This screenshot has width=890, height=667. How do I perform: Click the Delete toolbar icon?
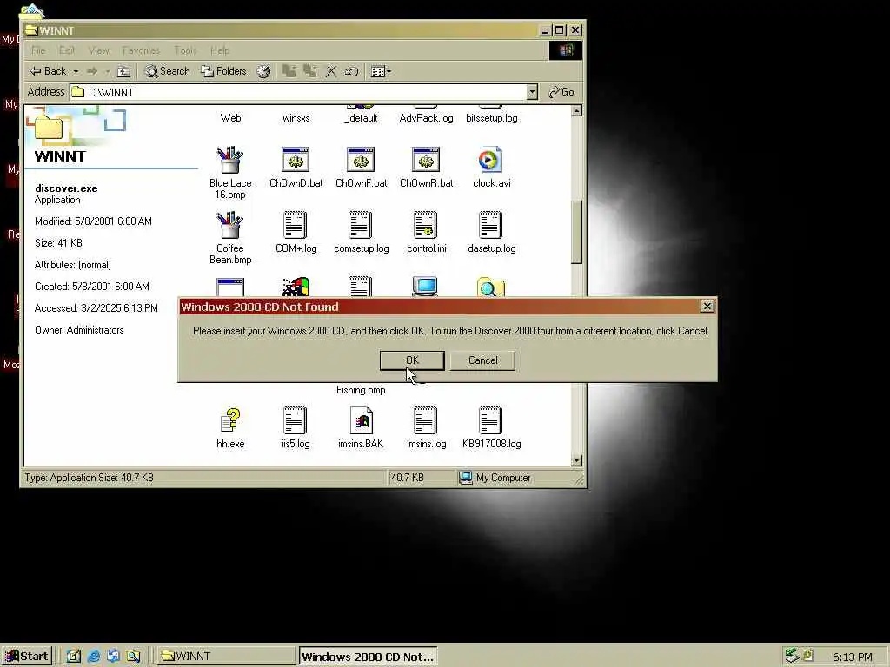pyautogui.click(x=331, y=71)
